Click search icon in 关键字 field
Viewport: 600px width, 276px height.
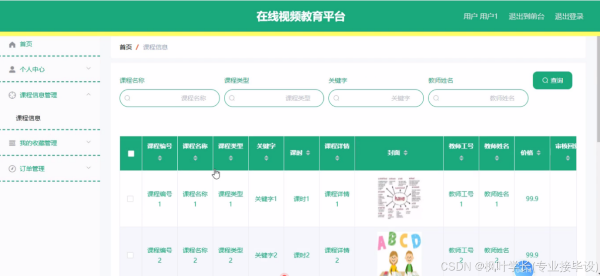point(336,98)
